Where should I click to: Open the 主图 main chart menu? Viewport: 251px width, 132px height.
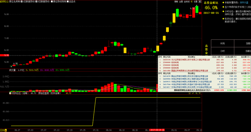[x=181, y=2]
